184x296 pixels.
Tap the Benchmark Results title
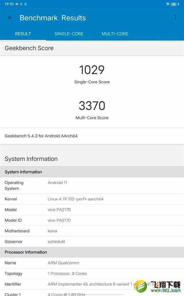pos(53,18)
